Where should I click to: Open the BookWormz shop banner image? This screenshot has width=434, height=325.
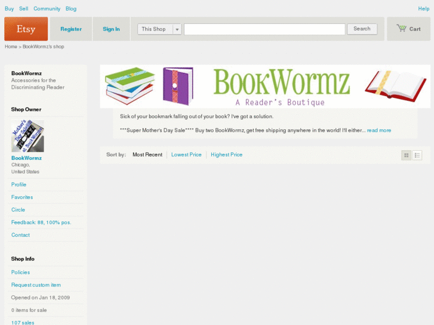(x=265, y=86)
